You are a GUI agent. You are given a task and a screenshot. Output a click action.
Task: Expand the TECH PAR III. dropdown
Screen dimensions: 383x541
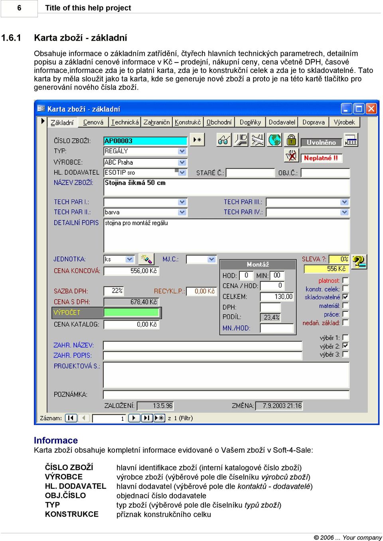pos(345,202)
